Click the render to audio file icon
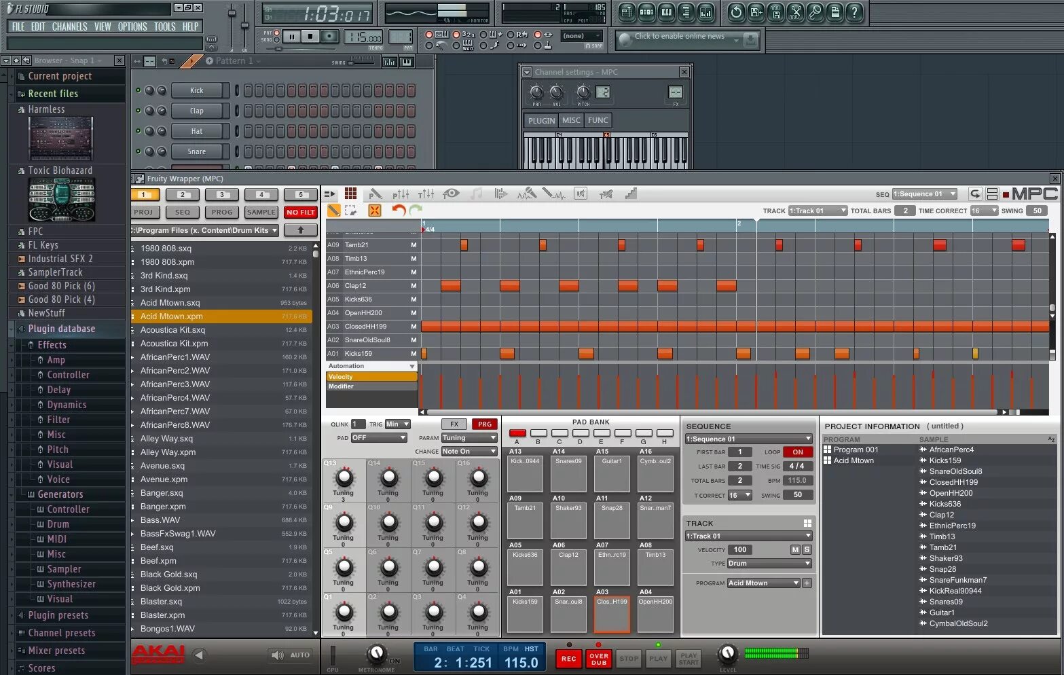Viewport: 1064px width, 675px height. pos(775,12)
